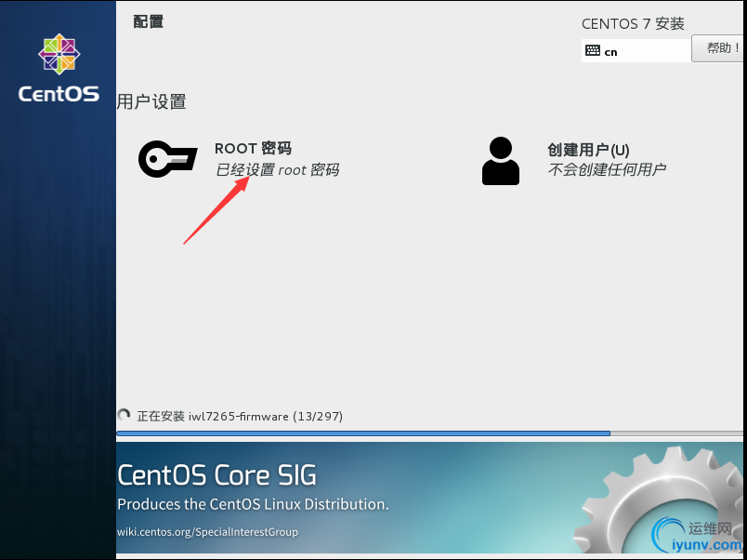
Task: Click the 正在安装 iwl7265-firmware status text
Action: (240, 417)
